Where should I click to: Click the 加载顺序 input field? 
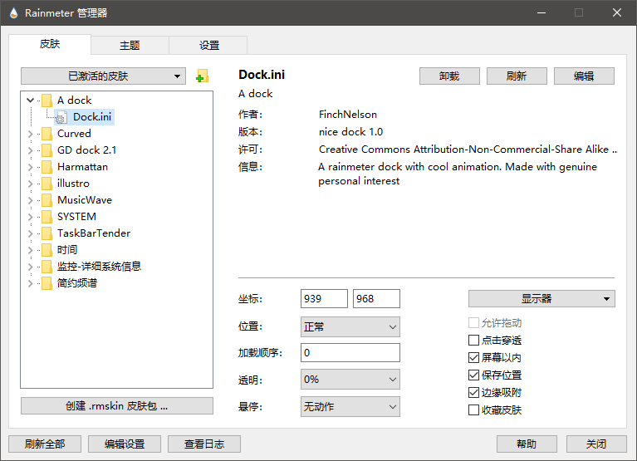pos(350,352)
